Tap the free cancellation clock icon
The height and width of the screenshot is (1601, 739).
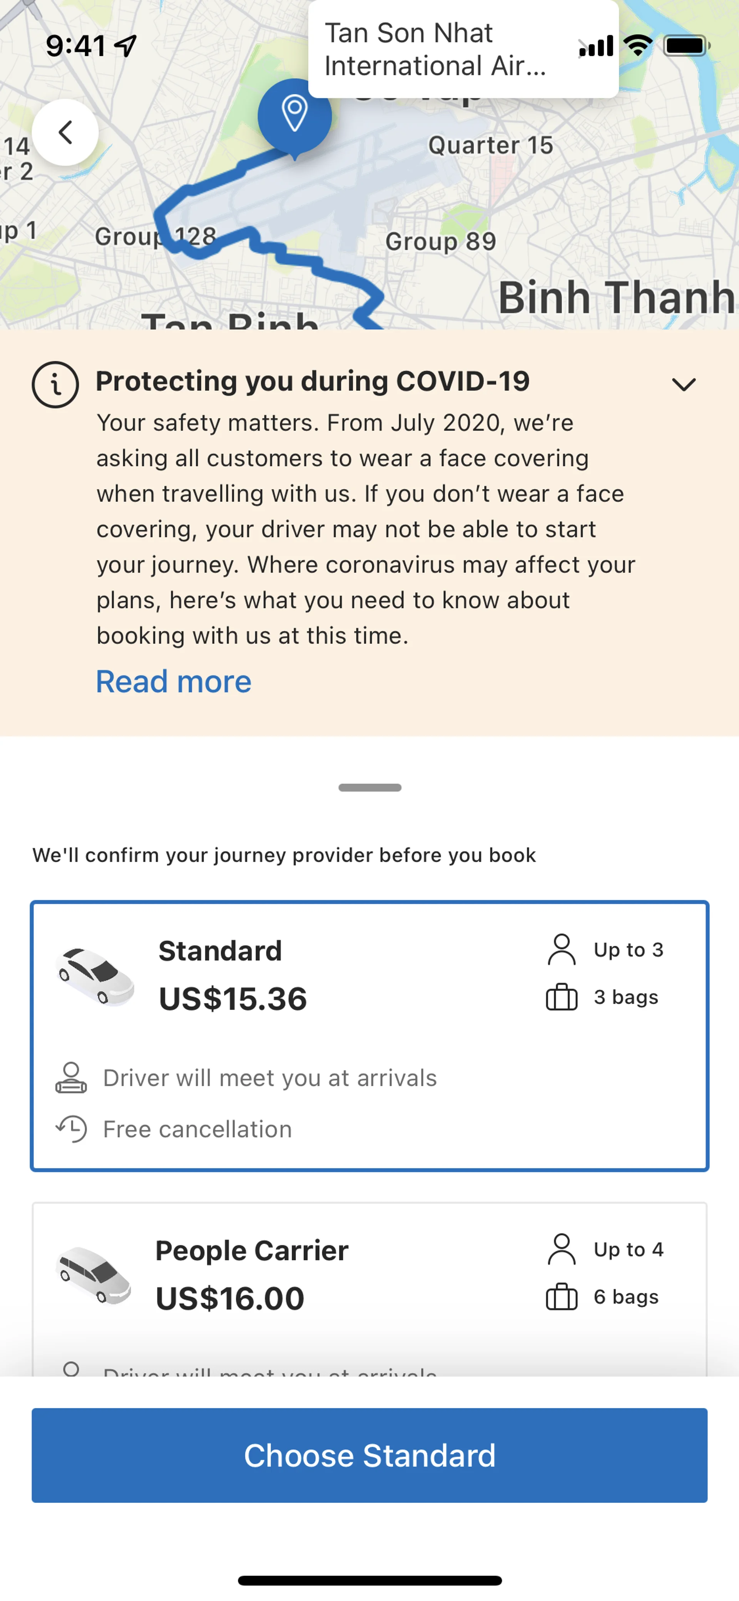click(x=72, y=1129)
